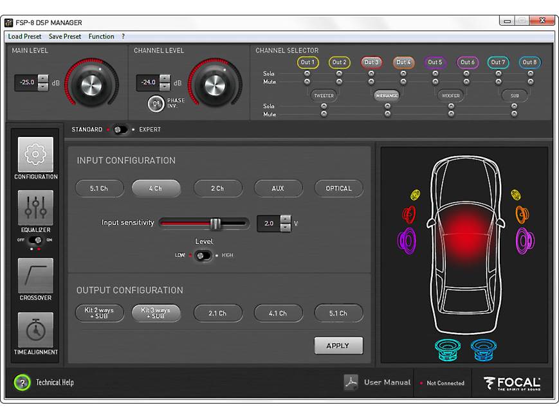The height and width of the screenshot is (419, 559).
Task: Choose 4.1 Ch output configuration
Action: pos(278,313)
